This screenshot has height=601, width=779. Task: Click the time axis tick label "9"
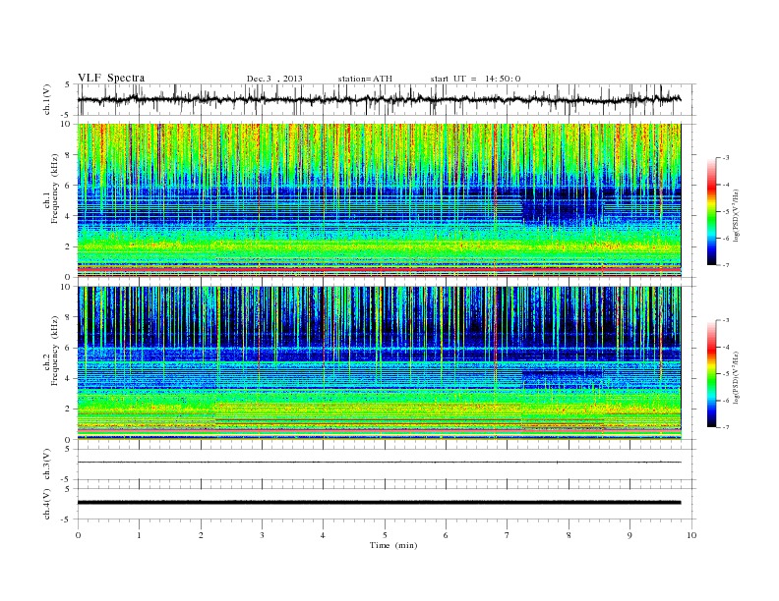click(x=629, y=535)
